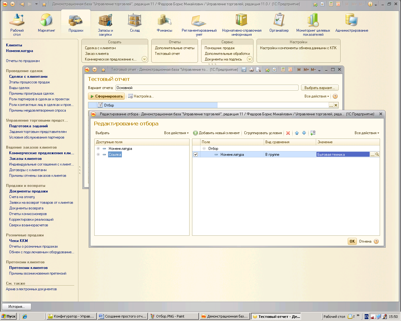Viewport: 401px width, 321px height.
Task: Open print preview in Тестовый отчет window
Action: click(258, 70)
